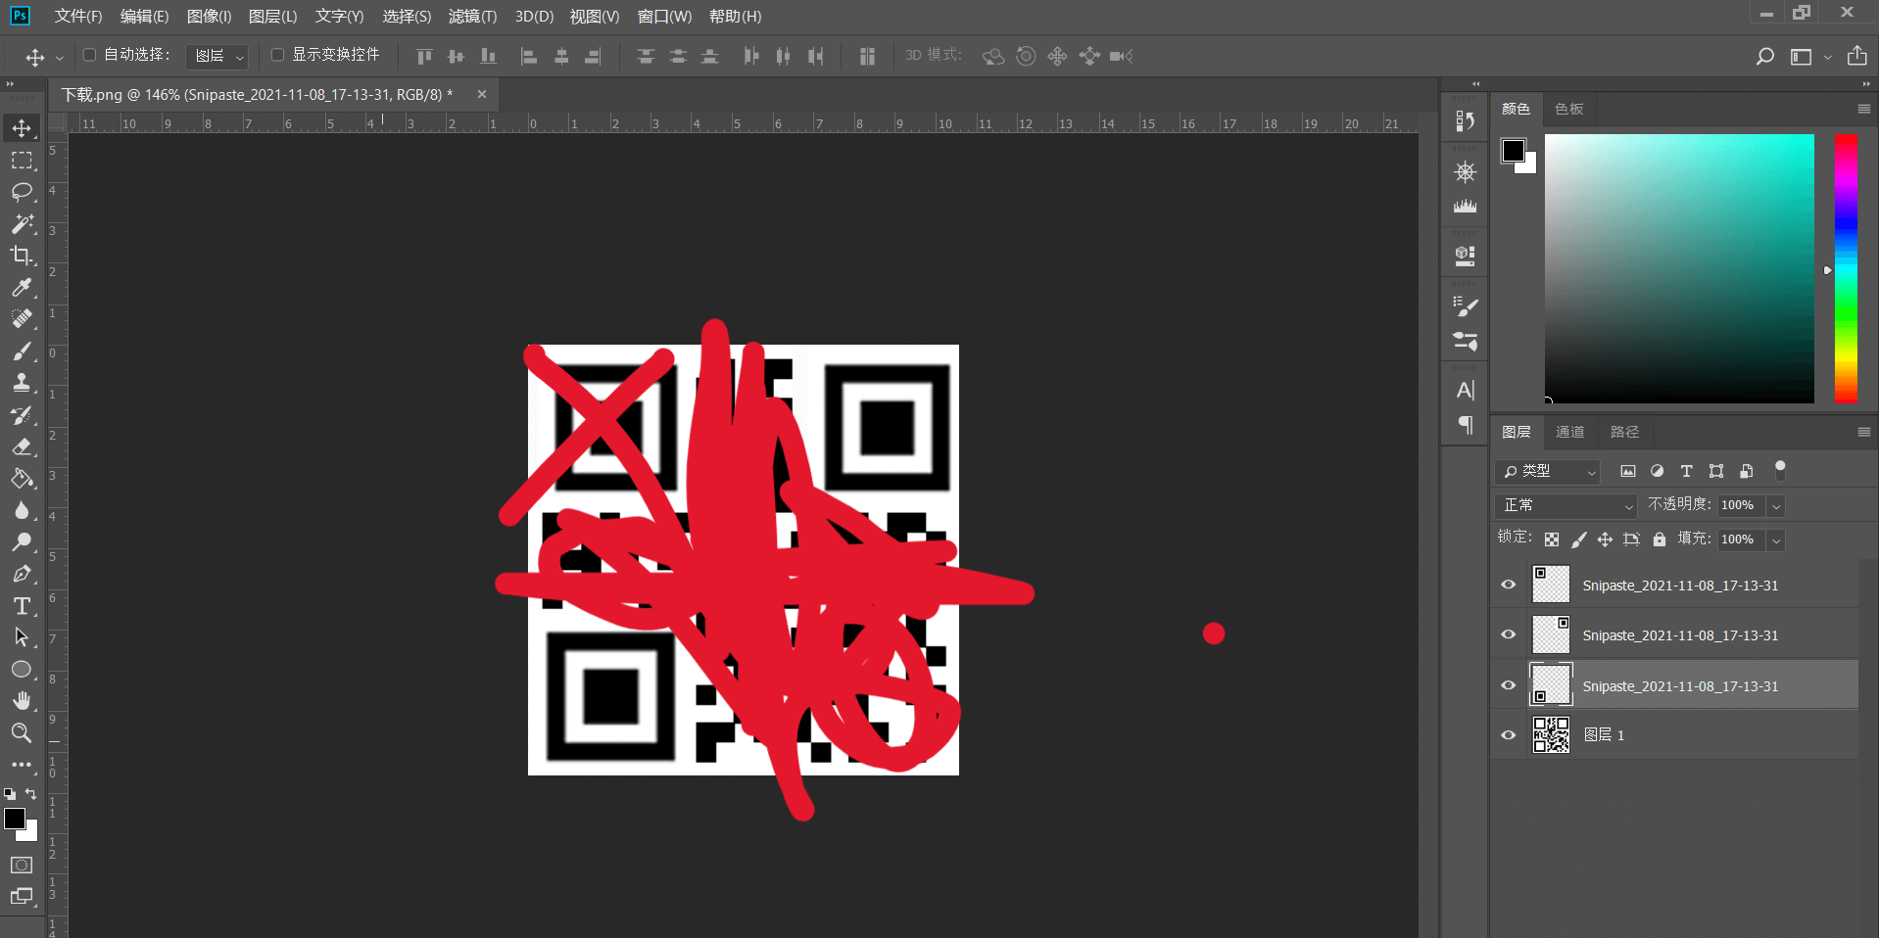Select the Path Selection tool
1879x938 pixels.
tap(22, 637)
